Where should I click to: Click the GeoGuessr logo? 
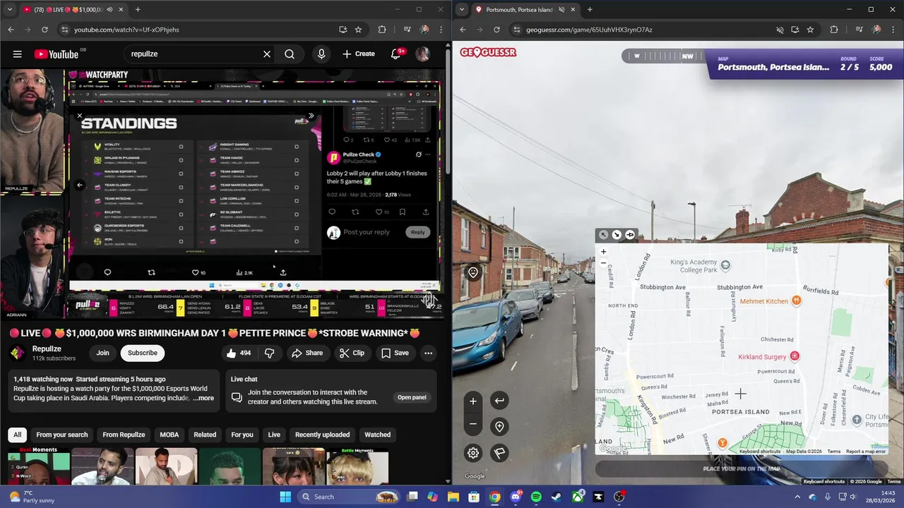click(488, 52)
